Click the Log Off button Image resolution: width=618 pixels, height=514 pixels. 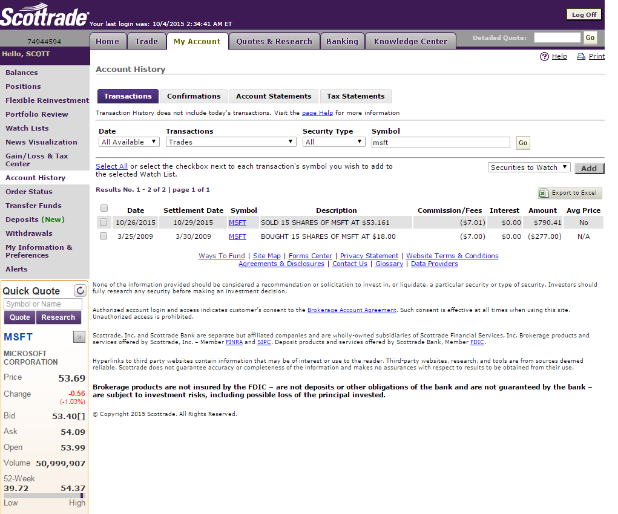tap(584, 15)
